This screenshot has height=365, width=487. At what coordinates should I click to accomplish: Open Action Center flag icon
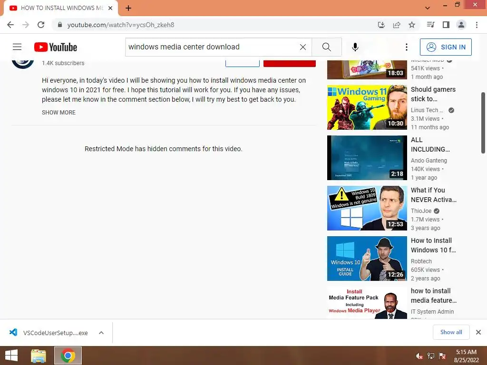(x=442, y=356)
